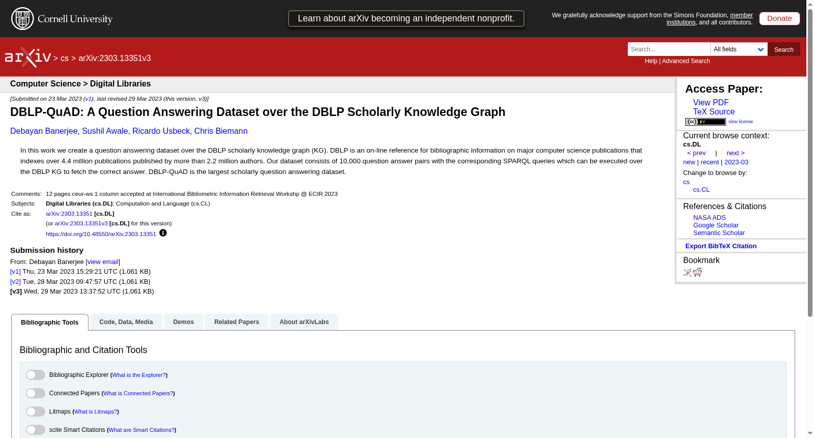The width and height of the screenshot is (814, 438).
Task: Open View PDF link
Action: [711, 103]
